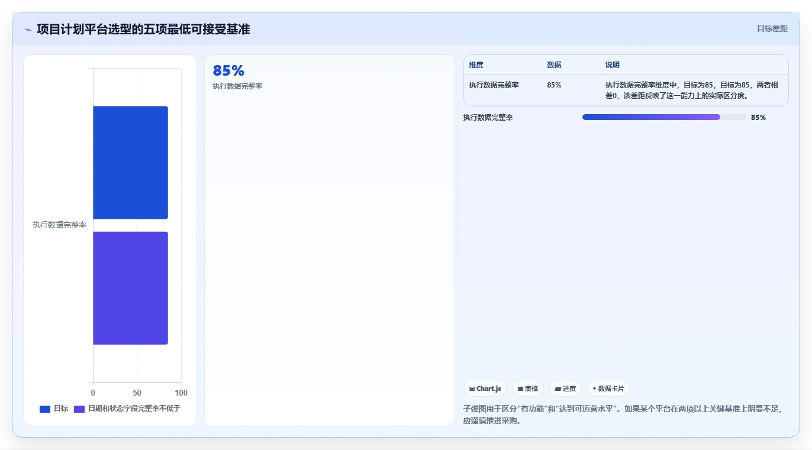Click the 执行数据完整率 progress bar
This screenshot has height=450, width=812.
point(664,117)
